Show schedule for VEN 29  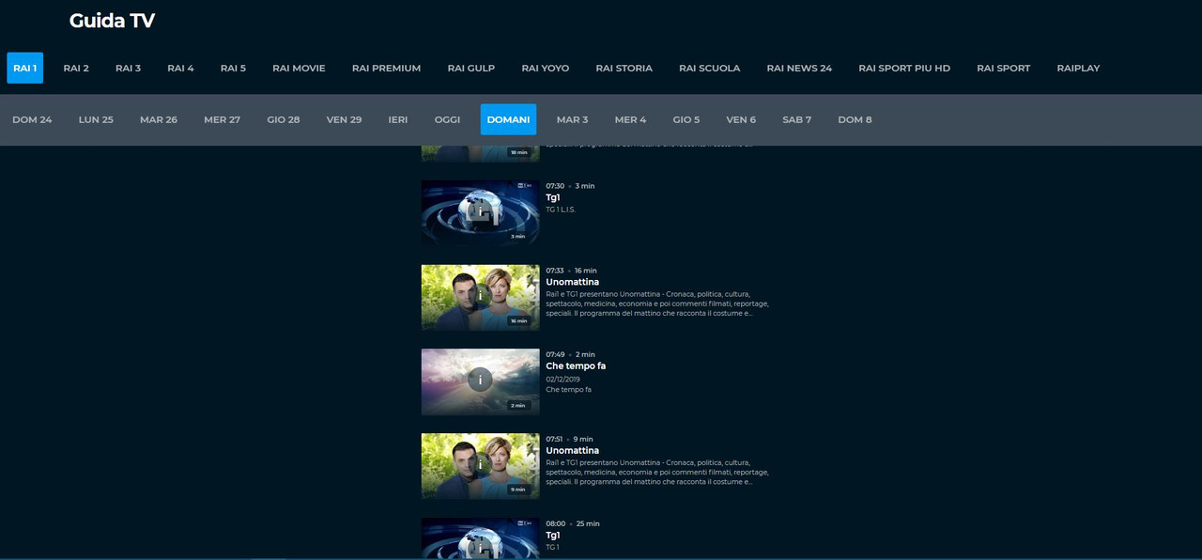(344, 119)
